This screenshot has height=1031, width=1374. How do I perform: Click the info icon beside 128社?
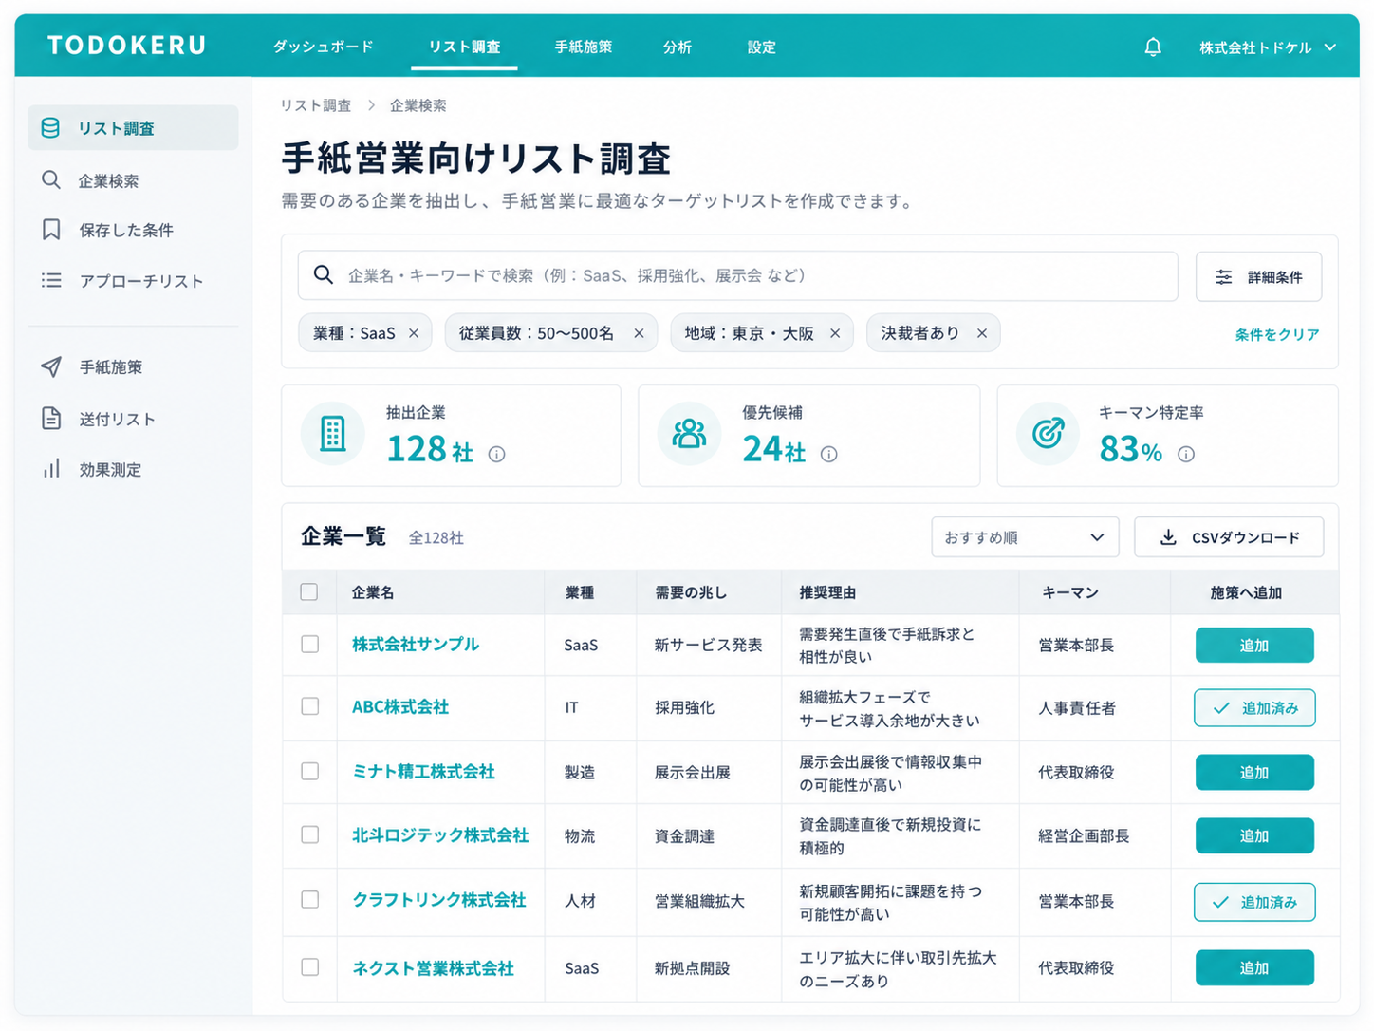coord(496,455)
